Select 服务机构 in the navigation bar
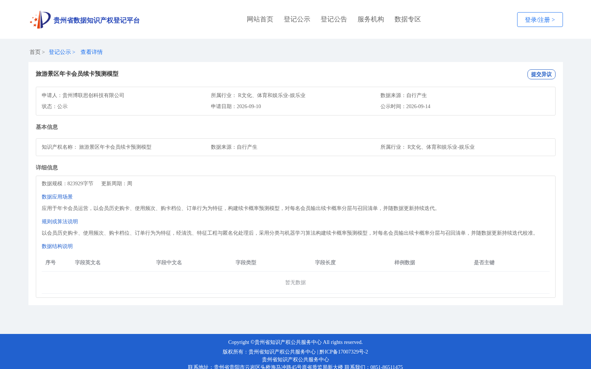Image resolution: width=591 pixels, height=369 pixels. point(371,19)
